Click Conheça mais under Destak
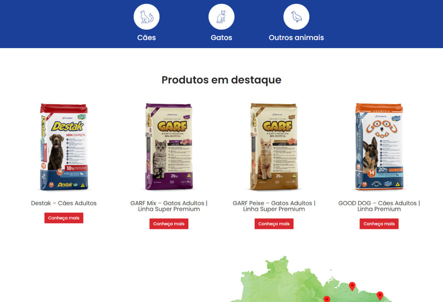The image size is (443, 302). tap(64, 218)
